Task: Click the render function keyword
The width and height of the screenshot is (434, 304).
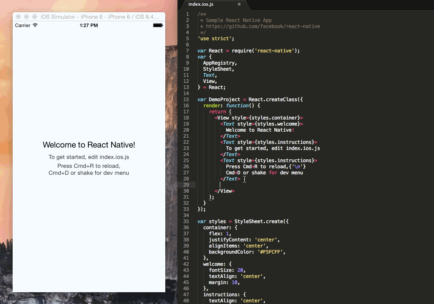Action: (237, 106)
